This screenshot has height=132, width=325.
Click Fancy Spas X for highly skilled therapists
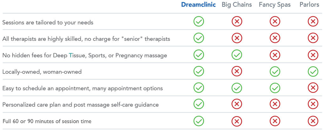pyautogui.click(x=275, y=39)
